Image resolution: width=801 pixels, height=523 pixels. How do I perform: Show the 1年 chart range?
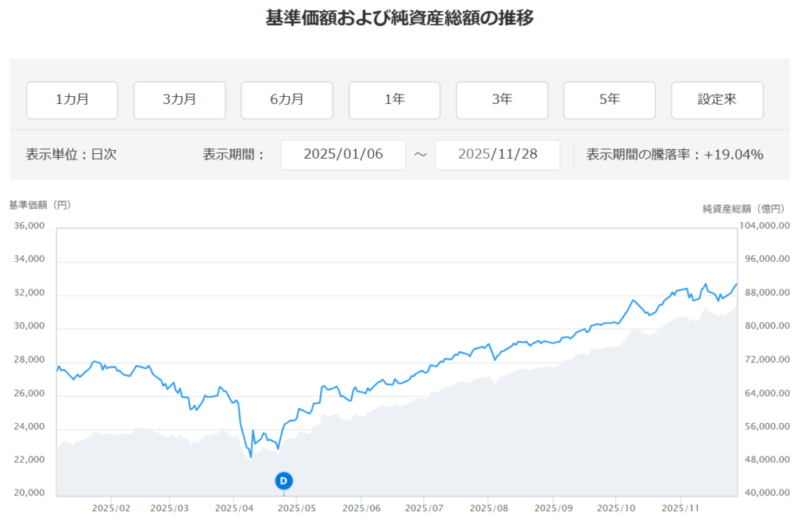[x=394, y=100]
